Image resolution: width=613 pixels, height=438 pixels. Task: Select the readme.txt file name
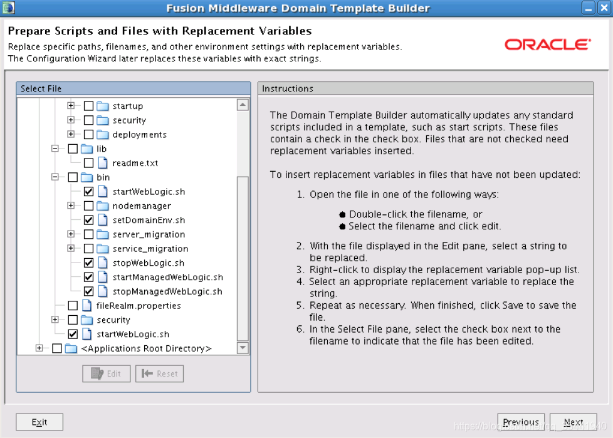pyautogui.click(x=135, y=163)
